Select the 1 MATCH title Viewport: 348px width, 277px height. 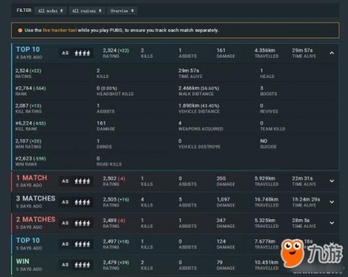pyautogui.click(x=31, y=177)
